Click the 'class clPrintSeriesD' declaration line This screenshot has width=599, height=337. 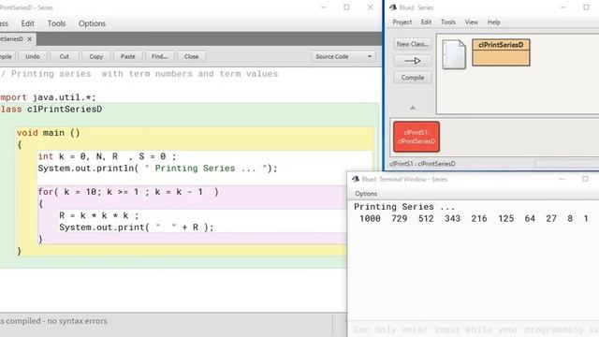point(51,110)
